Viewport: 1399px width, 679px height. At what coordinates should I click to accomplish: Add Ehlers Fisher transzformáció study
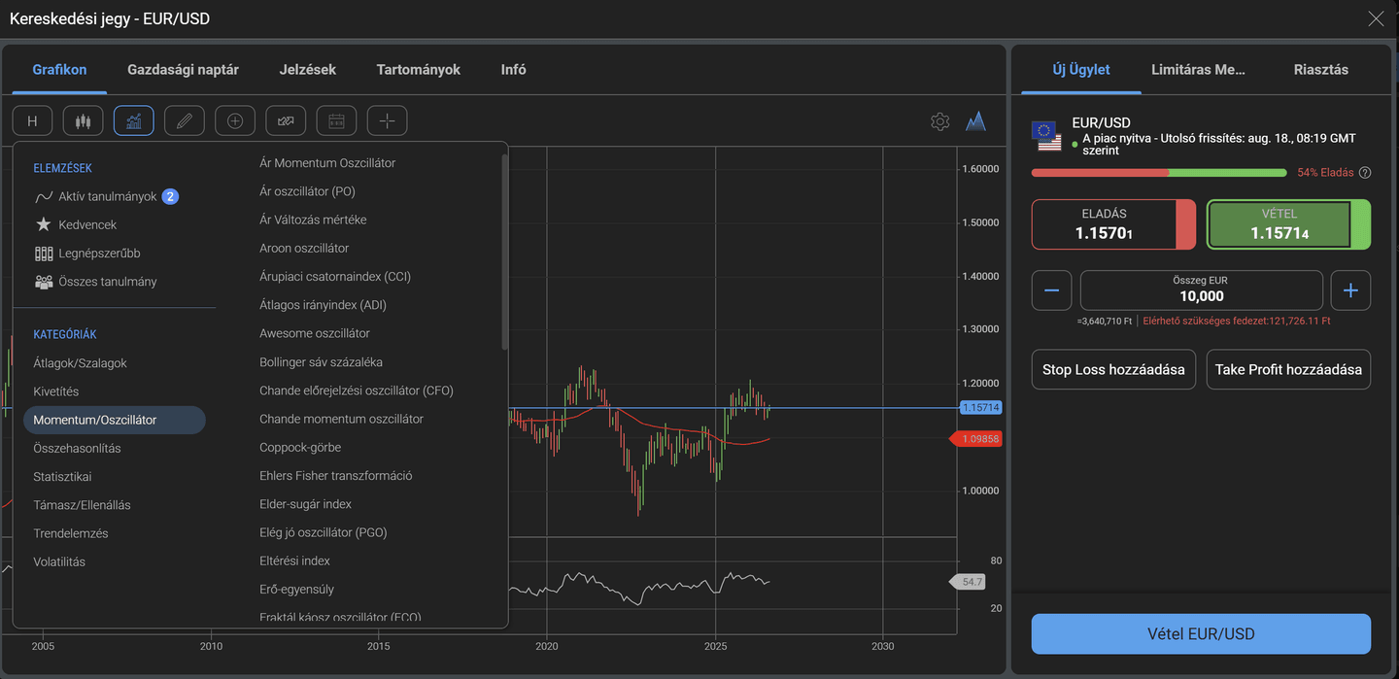[336, 475]
